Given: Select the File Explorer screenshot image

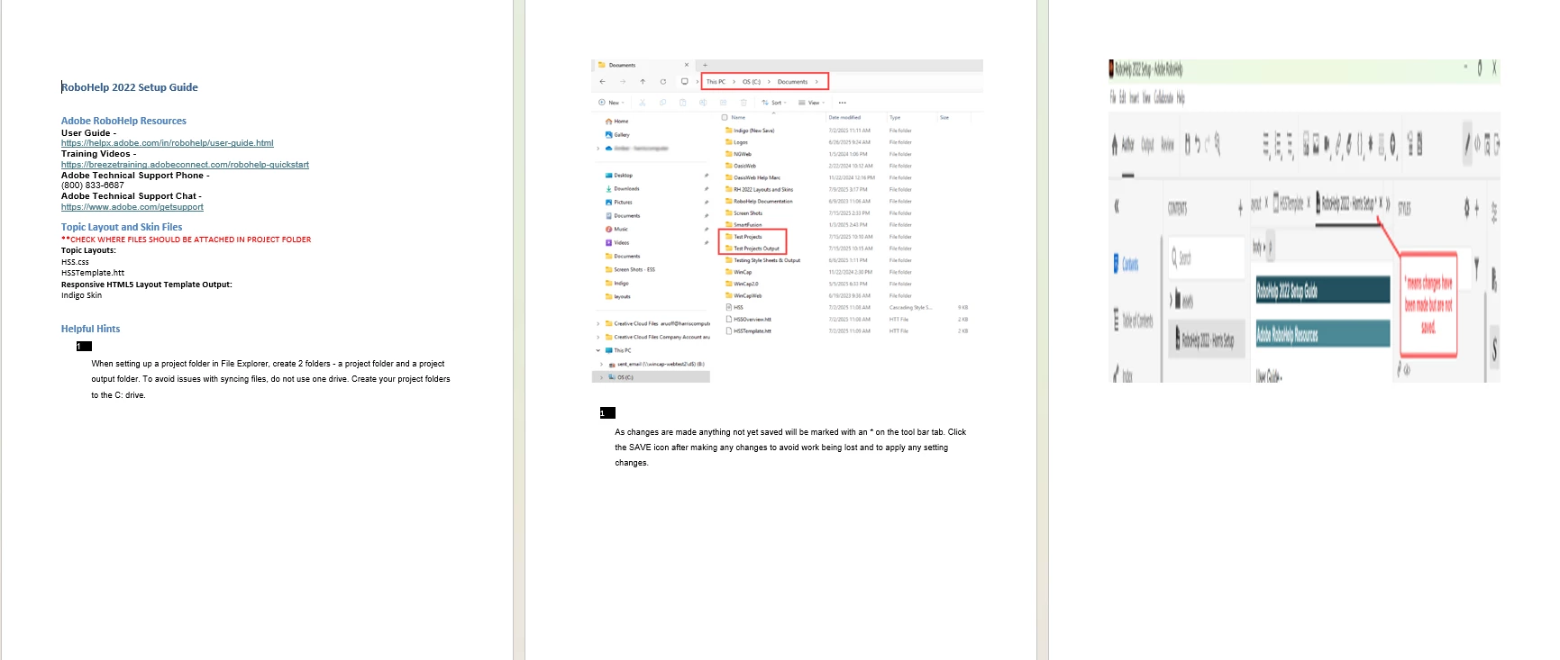Looking at the screenshot, I should click(x=787, y=221).
